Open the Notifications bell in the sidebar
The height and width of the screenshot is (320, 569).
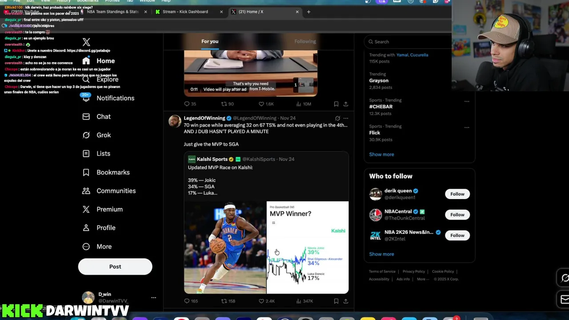coord(86,98)
